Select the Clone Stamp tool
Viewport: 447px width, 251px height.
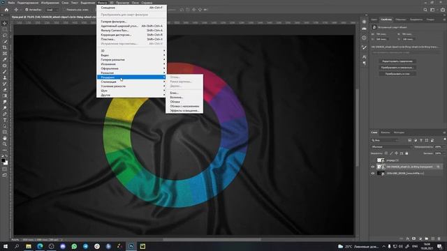click(x=5, y=77)
